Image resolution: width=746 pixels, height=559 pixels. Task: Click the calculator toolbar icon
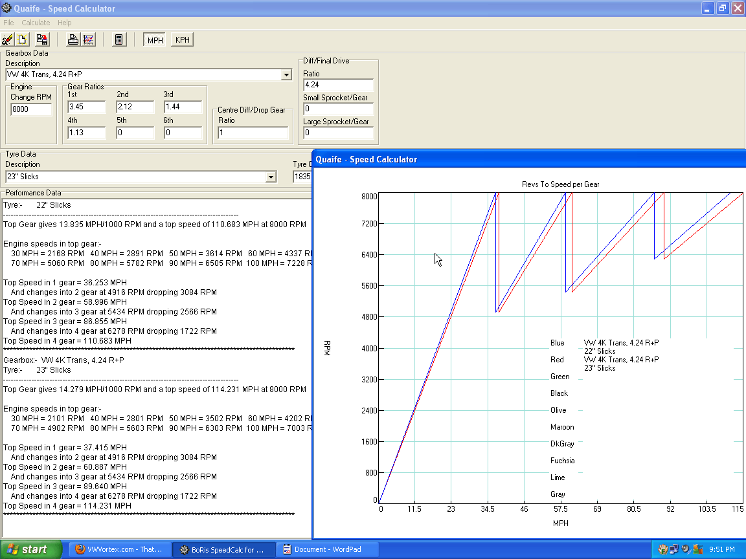119,39
